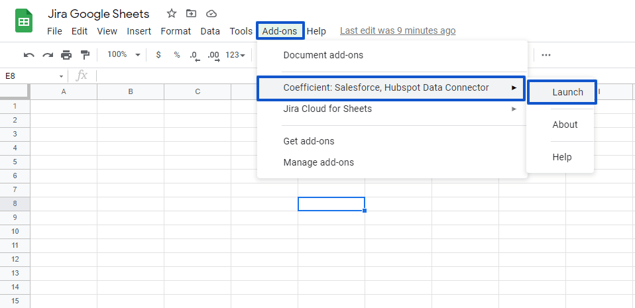Open the Last edit was 9 minutes ago link

coord(398,30)
